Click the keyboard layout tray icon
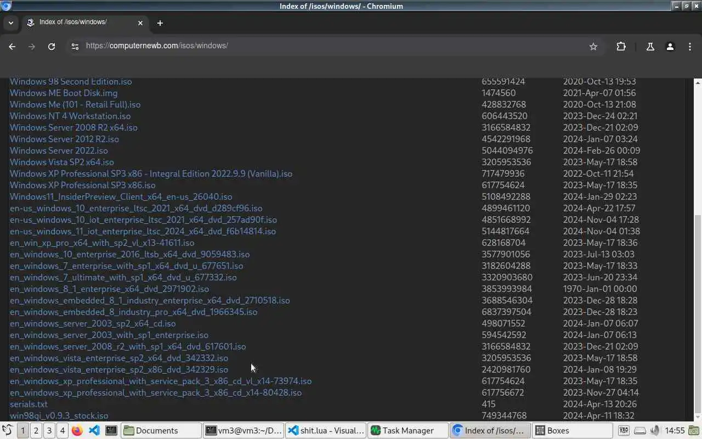This screenshot has height=439, width=702. [x=624, y=431]
